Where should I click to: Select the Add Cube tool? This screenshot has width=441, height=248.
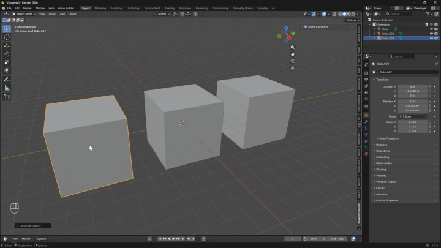pos(7,97)
